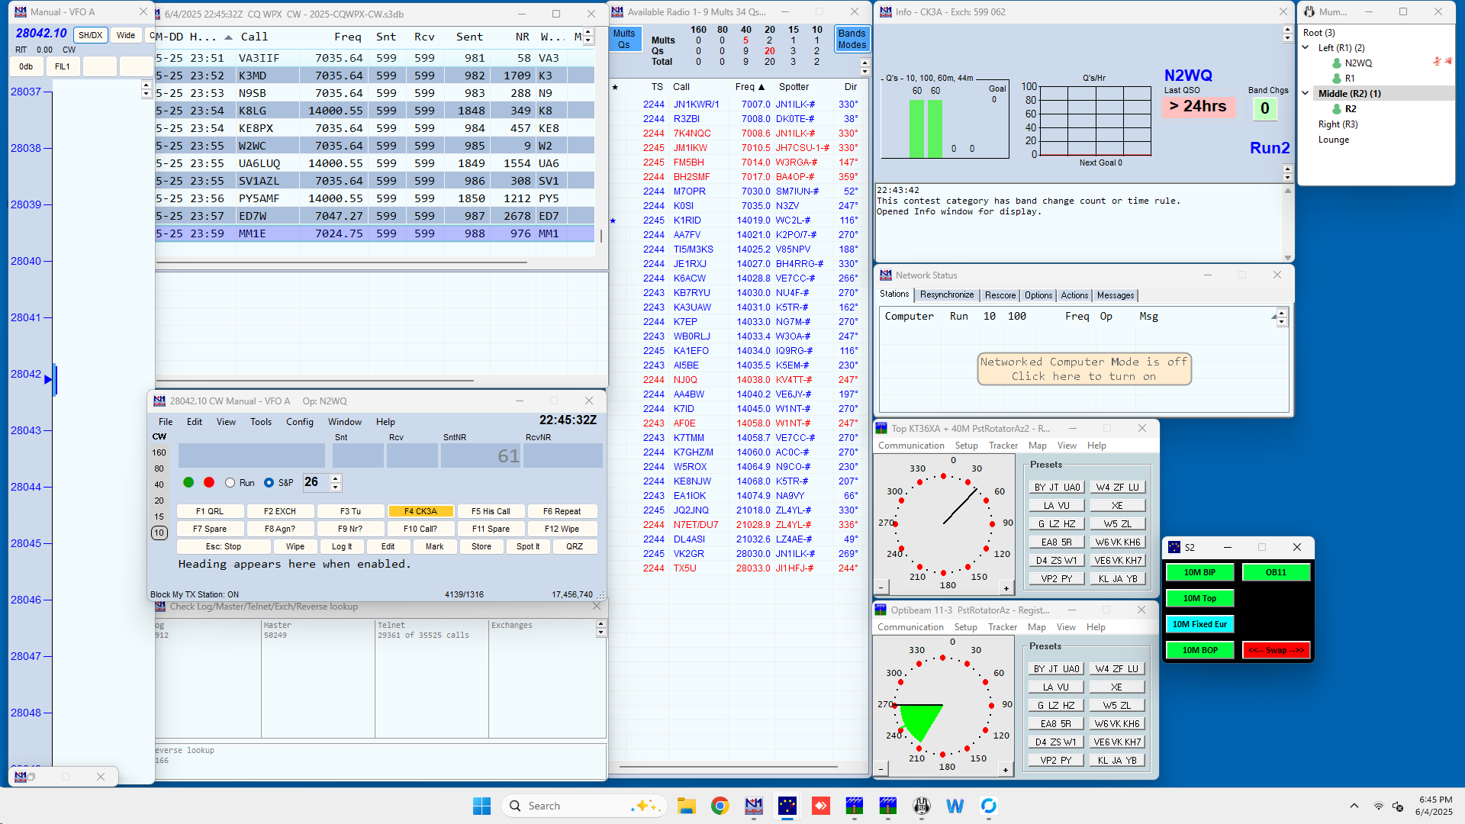
Task: Switch to the Resynchronize tab in Network Status
Action: click(947, 295)
